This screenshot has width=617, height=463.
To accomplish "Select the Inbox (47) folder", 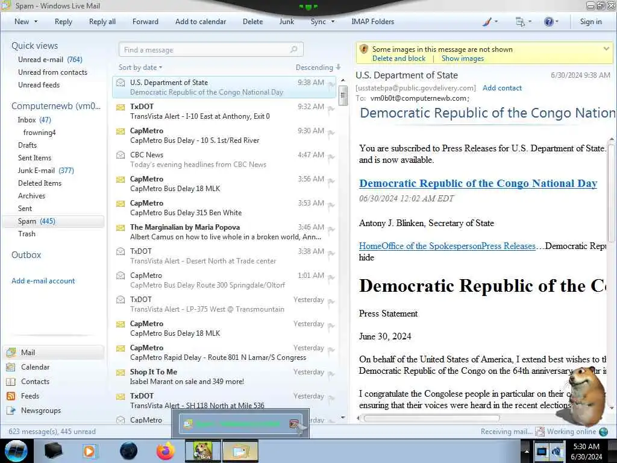I will pyautogui.click(x=34, y=120).
